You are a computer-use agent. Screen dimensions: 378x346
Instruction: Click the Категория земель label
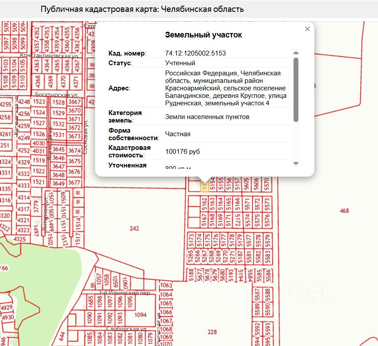[125, 116]
